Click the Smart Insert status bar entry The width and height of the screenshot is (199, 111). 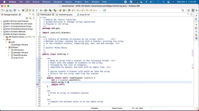[117, 108]
